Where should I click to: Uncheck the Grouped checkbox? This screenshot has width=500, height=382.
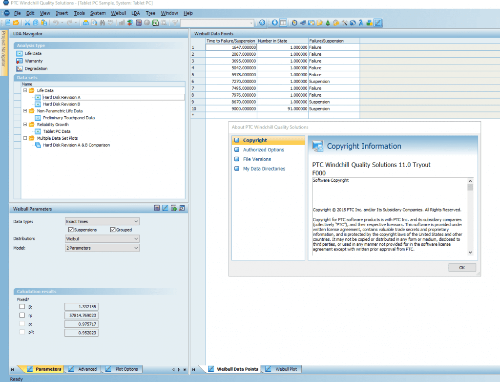pyautogui.click(x=113, y=230)
